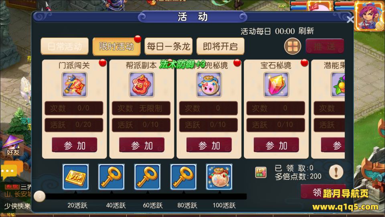Click the player avatar portrait

pos(369,15)
